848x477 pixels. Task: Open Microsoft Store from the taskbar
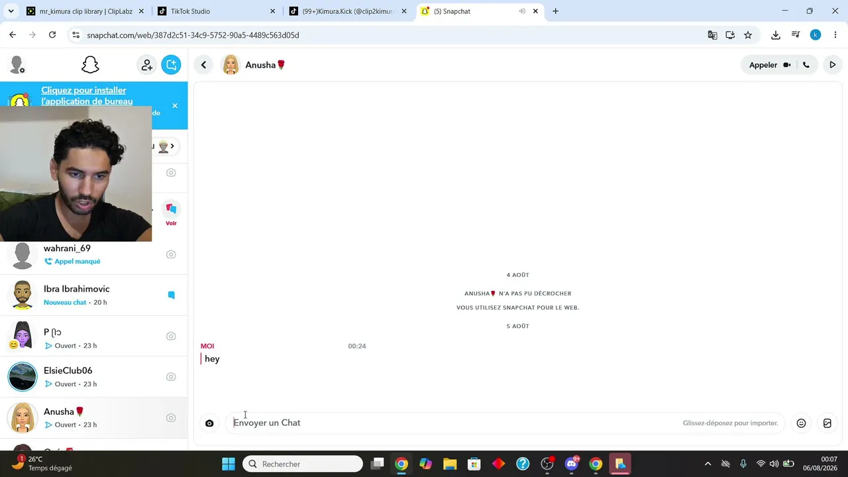point(474,464)
